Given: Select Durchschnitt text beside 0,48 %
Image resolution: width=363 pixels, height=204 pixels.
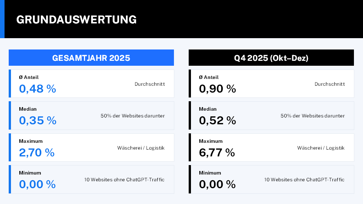Looking at the screenshot, I should [x=149, y=84].
